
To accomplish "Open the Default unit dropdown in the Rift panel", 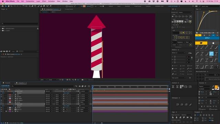I will 185,12.
